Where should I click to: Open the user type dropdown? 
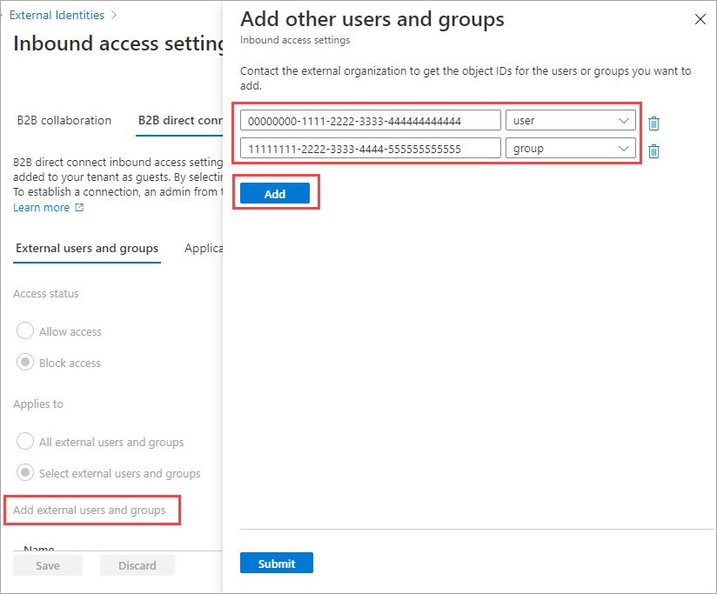coord(570,121)
